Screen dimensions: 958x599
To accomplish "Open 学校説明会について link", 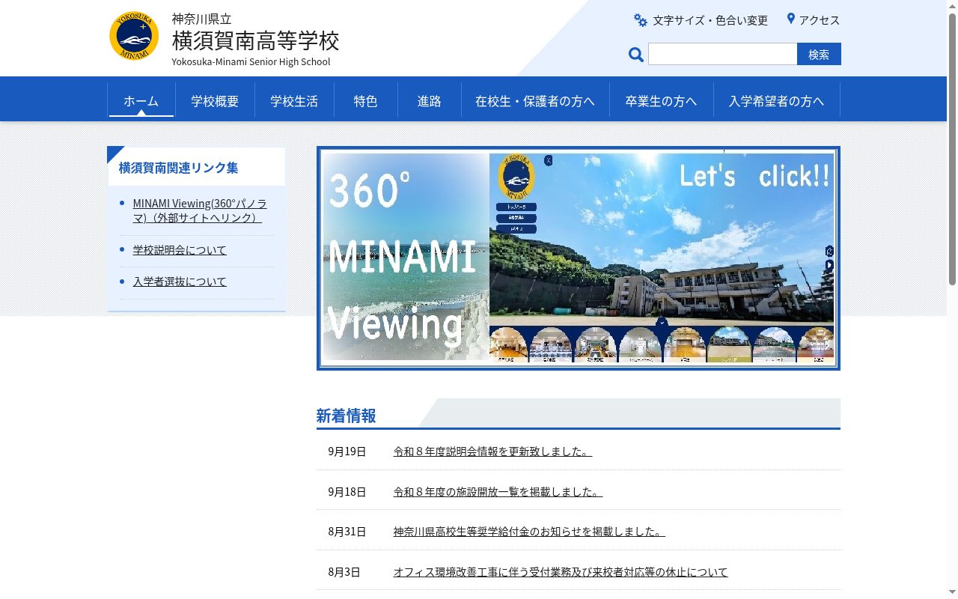I will click(180, 250).
